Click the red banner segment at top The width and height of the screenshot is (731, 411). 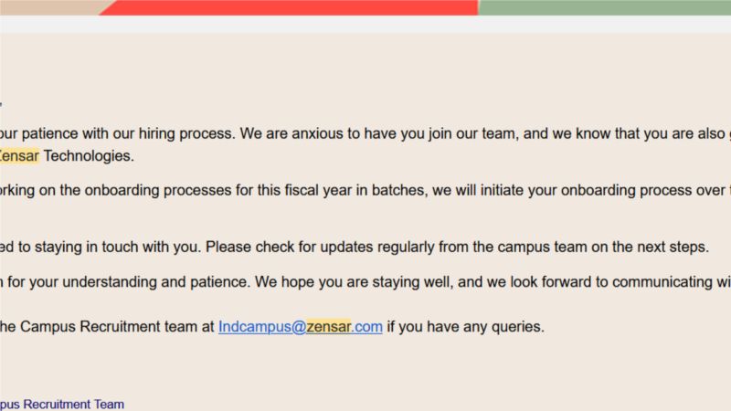[289, 7]
